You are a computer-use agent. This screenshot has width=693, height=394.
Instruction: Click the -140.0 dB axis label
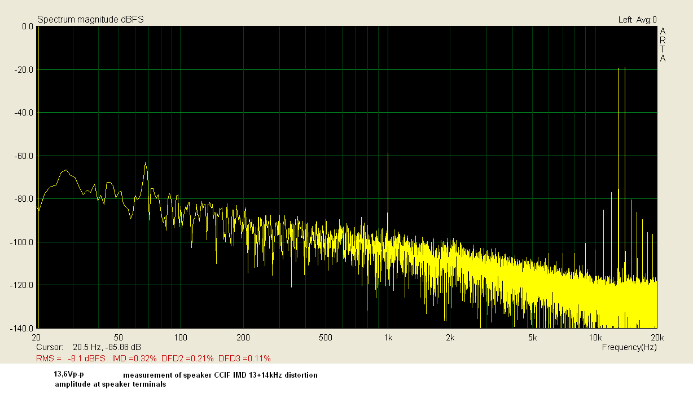[23, 328]
